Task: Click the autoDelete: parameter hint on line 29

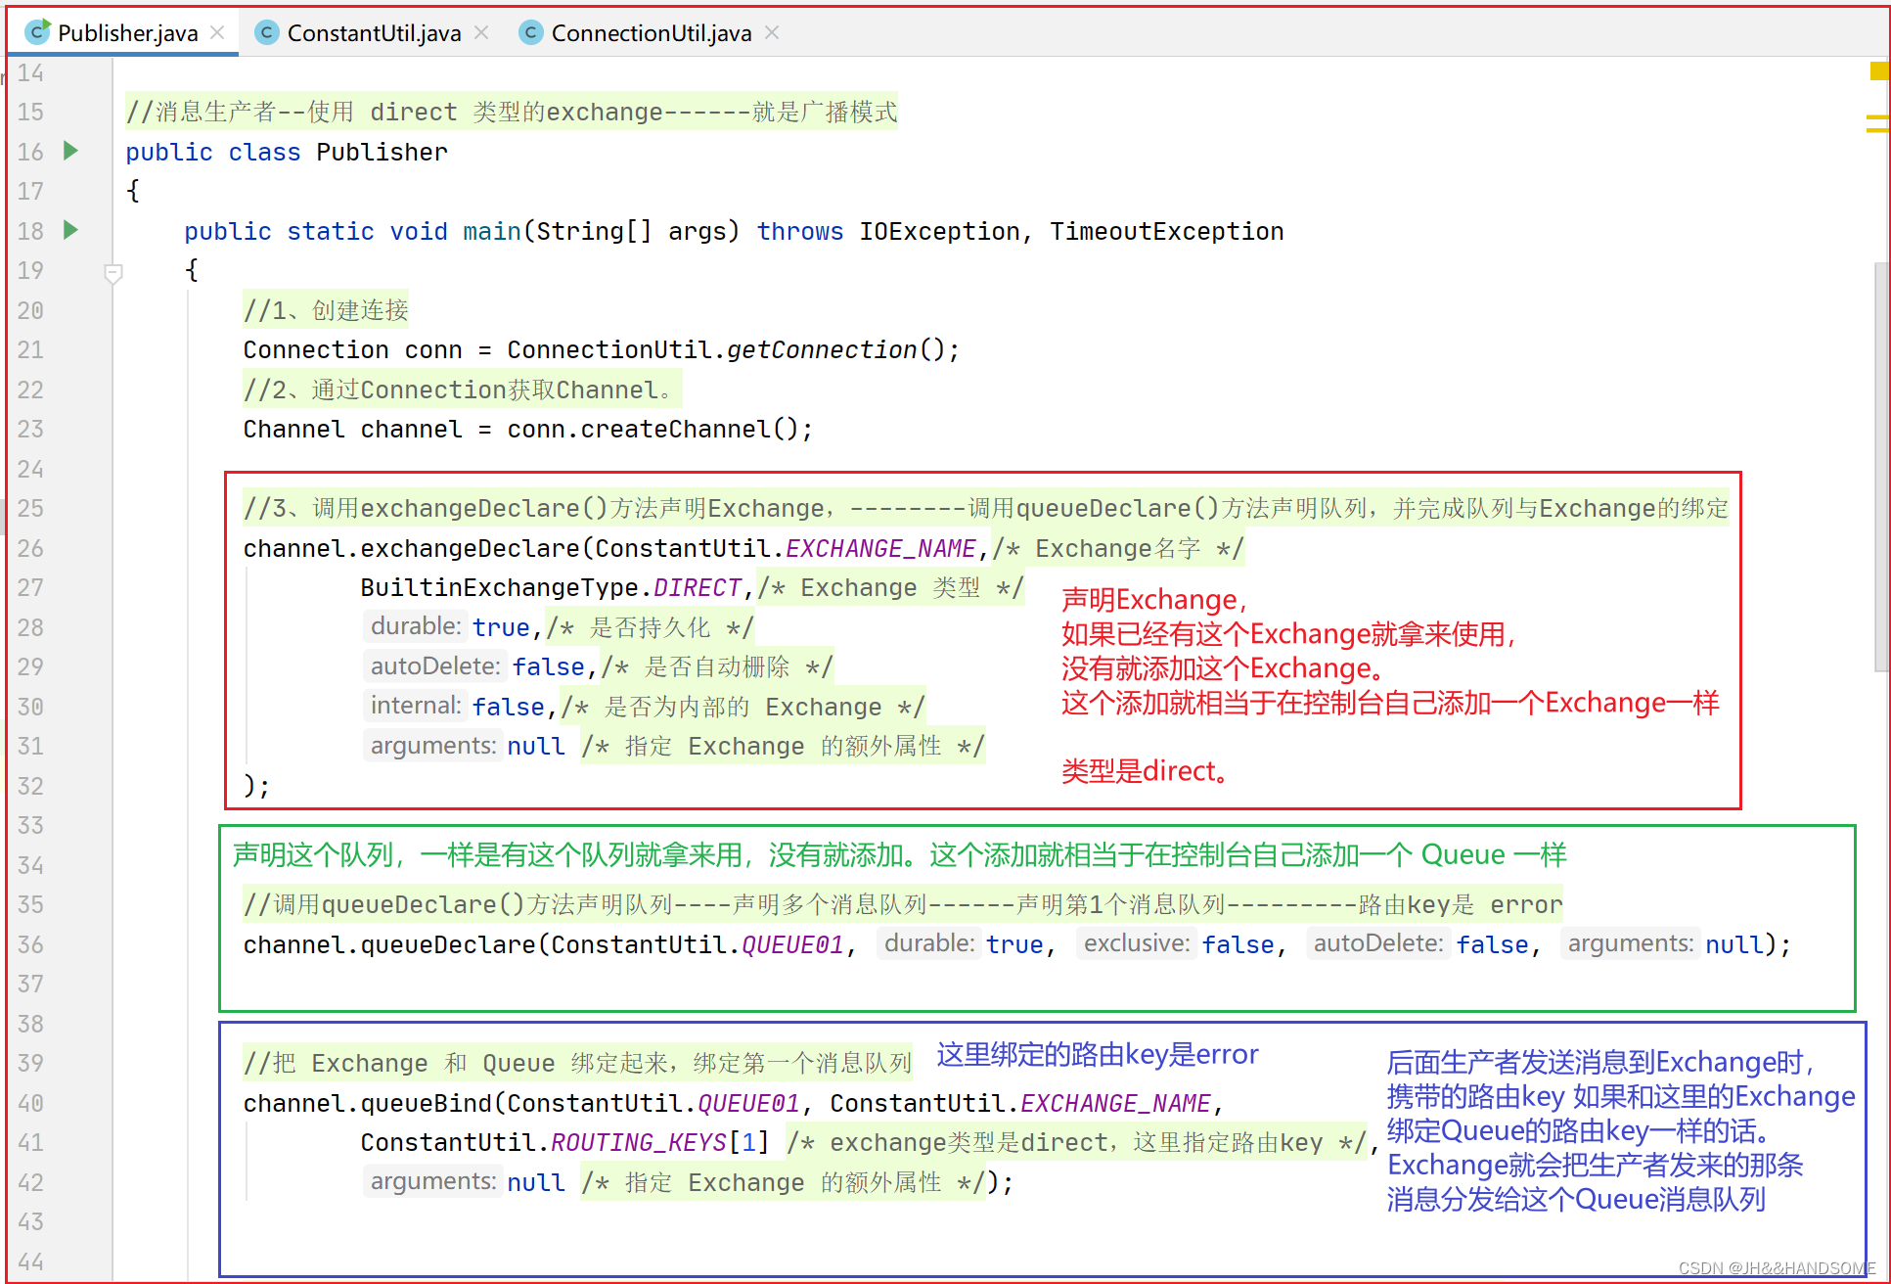Action: click(435, 666)
